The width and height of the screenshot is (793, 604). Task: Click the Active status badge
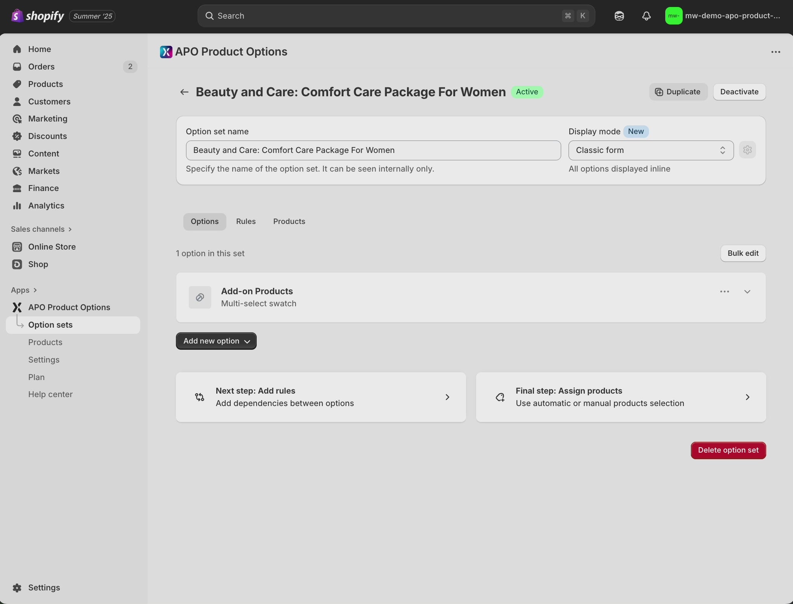[x=527, y=92]
